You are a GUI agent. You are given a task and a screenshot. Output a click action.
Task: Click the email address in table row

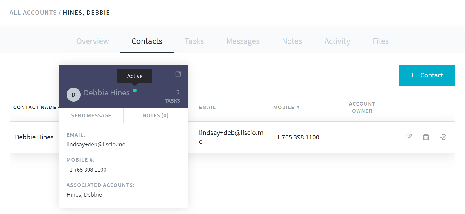[231, 137]
